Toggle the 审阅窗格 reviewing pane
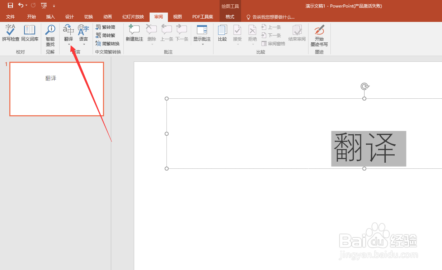Image resolution: width=442 pixels, height=270 pixels. coord(273,43)
